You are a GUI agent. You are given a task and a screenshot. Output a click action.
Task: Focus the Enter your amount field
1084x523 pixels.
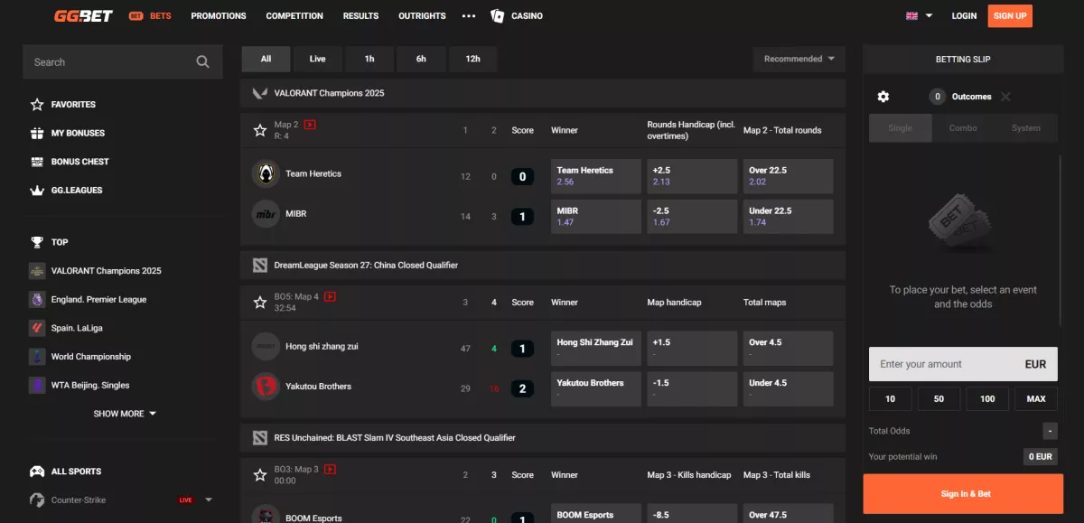[x=963, y=364]
